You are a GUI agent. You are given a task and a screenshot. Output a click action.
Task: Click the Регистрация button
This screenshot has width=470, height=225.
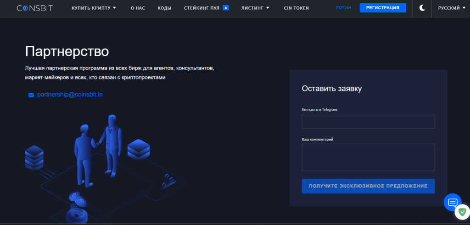383,8
